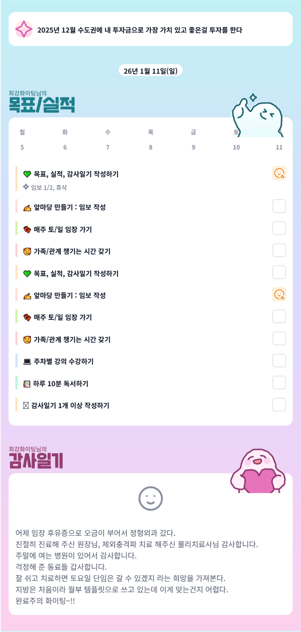Click the pink mascot holding a heart
The image size is (301, 632).
pos(258,472)
